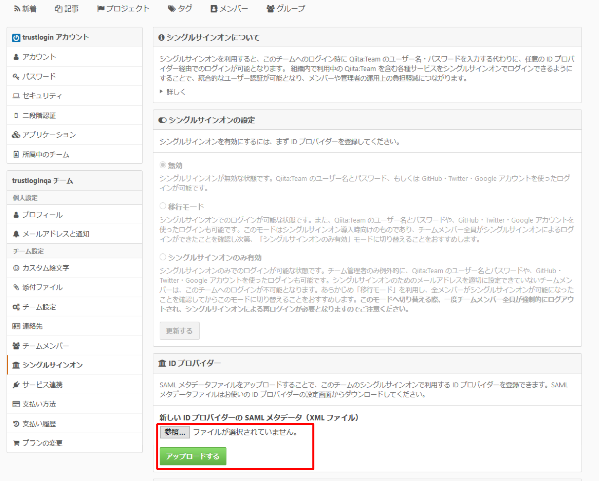Screen dimensions: 599x481
Task: Expand the 詳しく details disclosure
Action: [173, 92]
